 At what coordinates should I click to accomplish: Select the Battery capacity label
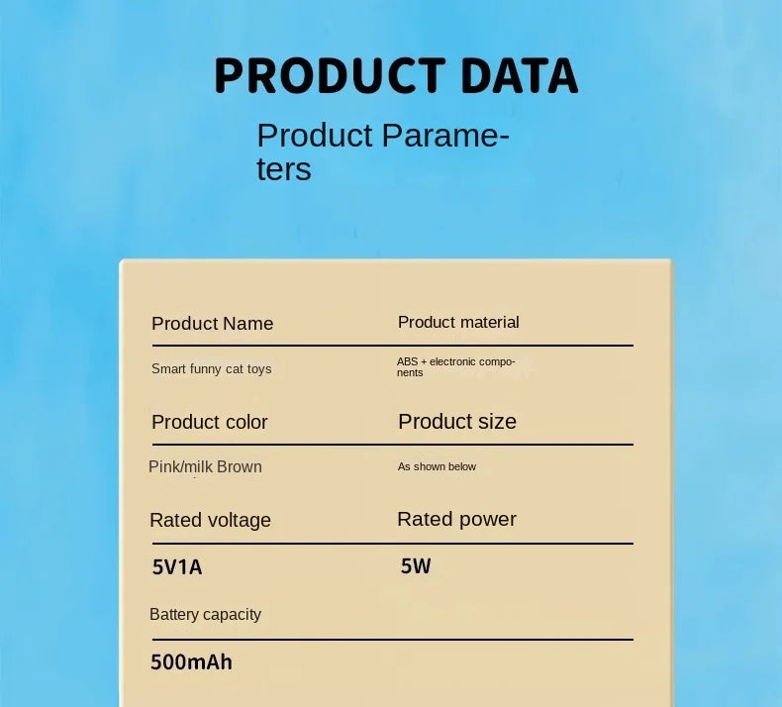tap(205, 614)
